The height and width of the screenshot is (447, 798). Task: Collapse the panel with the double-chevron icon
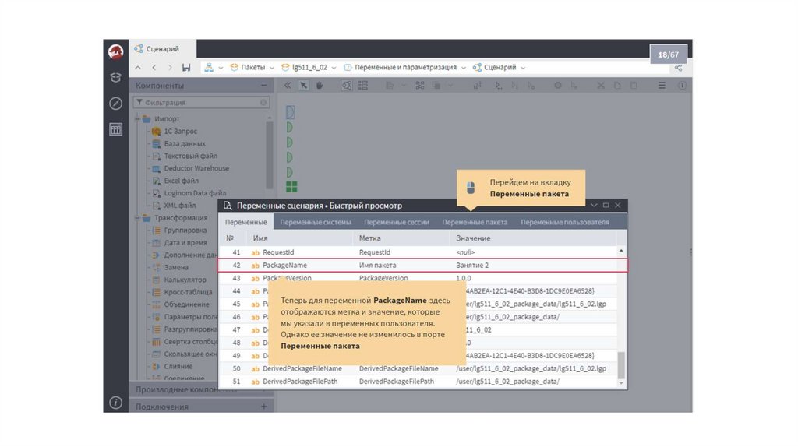click(x=288, y=86)
